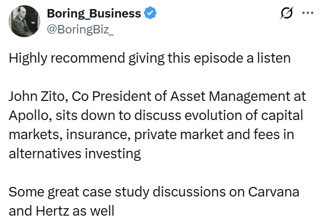Open the Grok explain-this-post icon
Image resolution: width=320 pixels, height=222 pixels.
coord(287,13)
